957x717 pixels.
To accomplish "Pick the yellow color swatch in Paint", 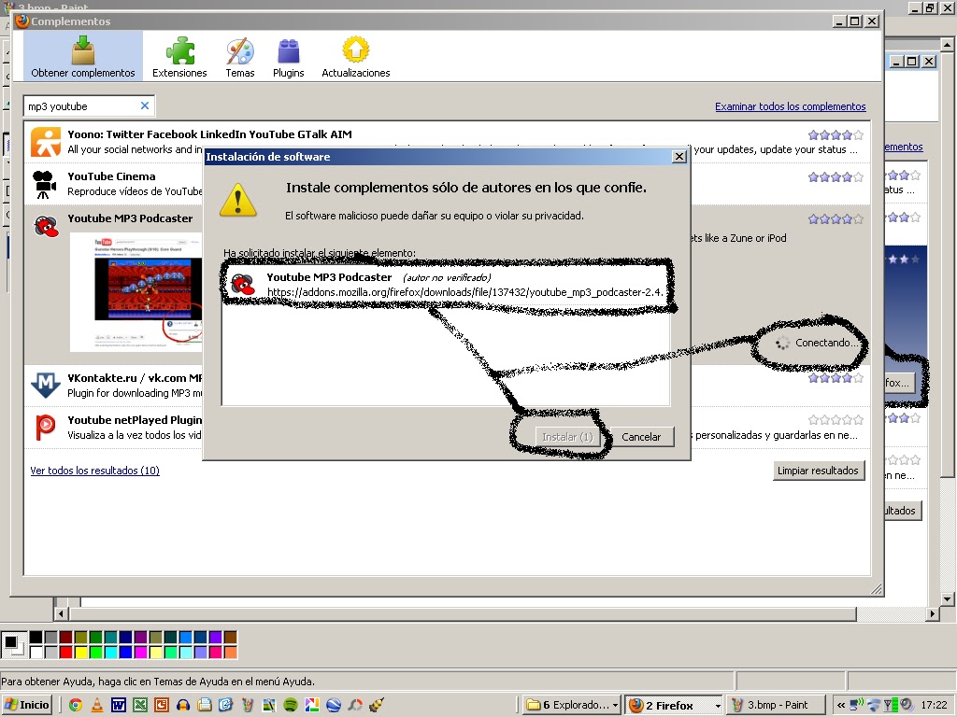I will (80, 652).
